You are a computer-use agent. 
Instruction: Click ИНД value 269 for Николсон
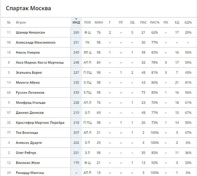click(76, 33)
